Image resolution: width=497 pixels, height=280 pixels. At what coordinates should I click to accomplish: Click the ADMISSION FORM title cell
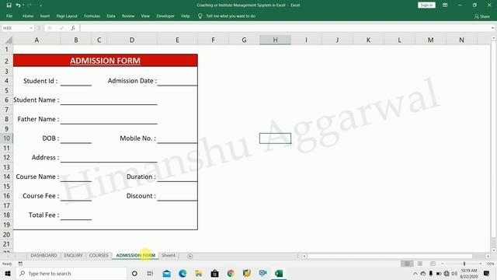click(106, 61)
